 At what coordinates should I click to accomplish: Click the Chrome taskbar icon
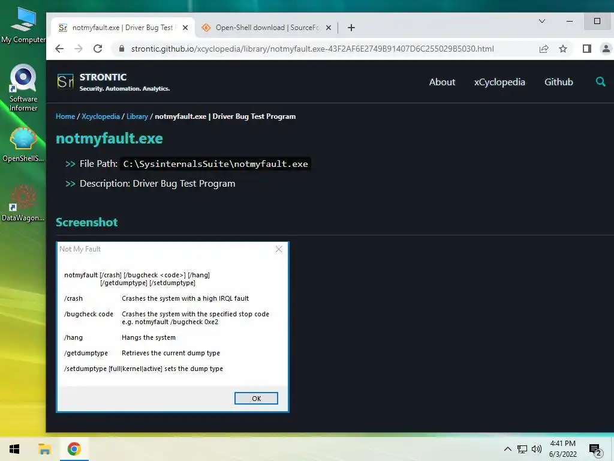pos(74,449)
